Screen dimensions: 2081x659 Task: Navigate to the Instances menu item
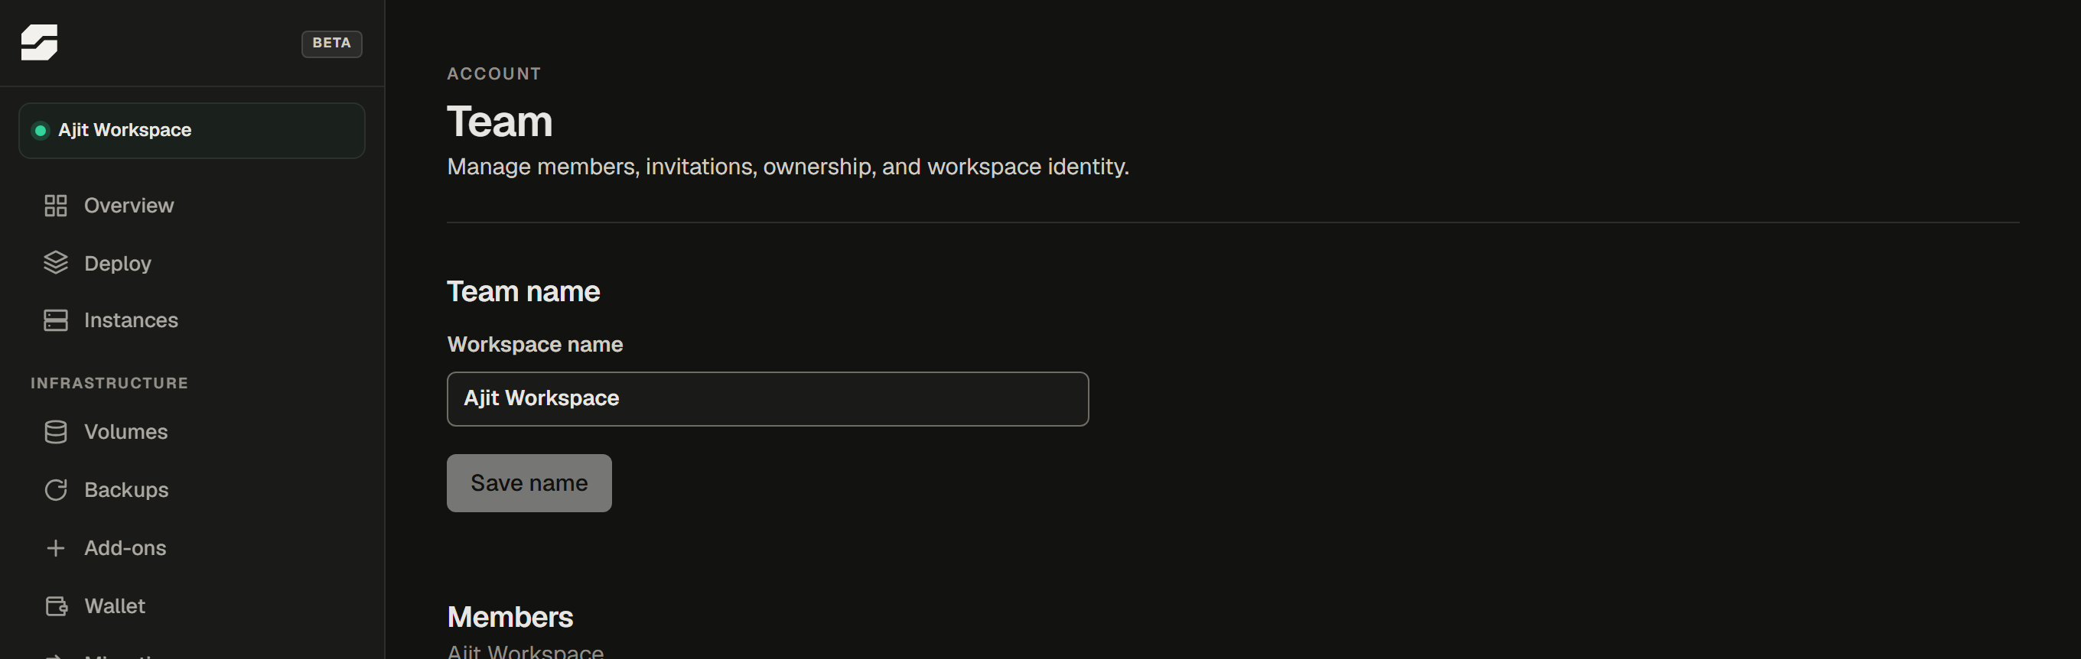(131, 320)
